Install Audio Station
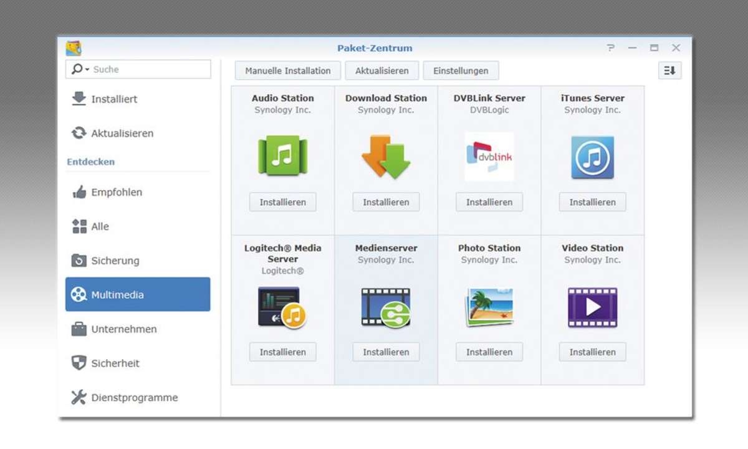 pos(283,202)
